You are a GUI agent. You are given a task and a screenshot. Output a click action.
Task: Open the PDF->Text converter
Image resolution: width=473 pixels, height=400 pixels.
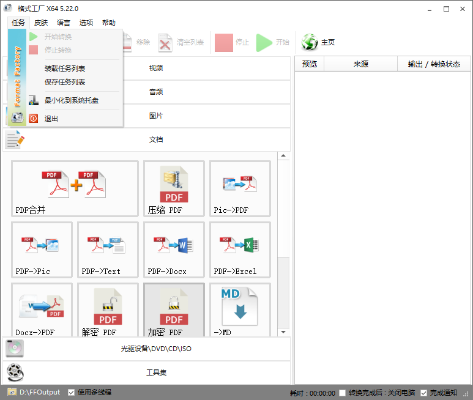pyautogui.click(x=108, y=250)
